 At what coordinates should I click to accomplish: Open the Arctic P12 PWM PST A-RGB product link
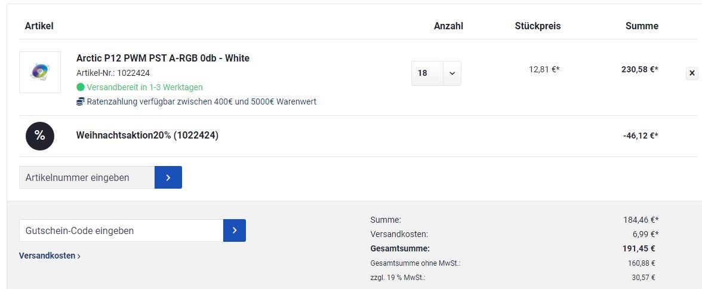(162, 58)
